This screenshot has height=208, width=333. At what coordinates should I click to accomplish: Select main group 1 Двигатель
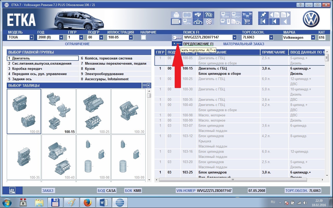[x=43, y=58]
